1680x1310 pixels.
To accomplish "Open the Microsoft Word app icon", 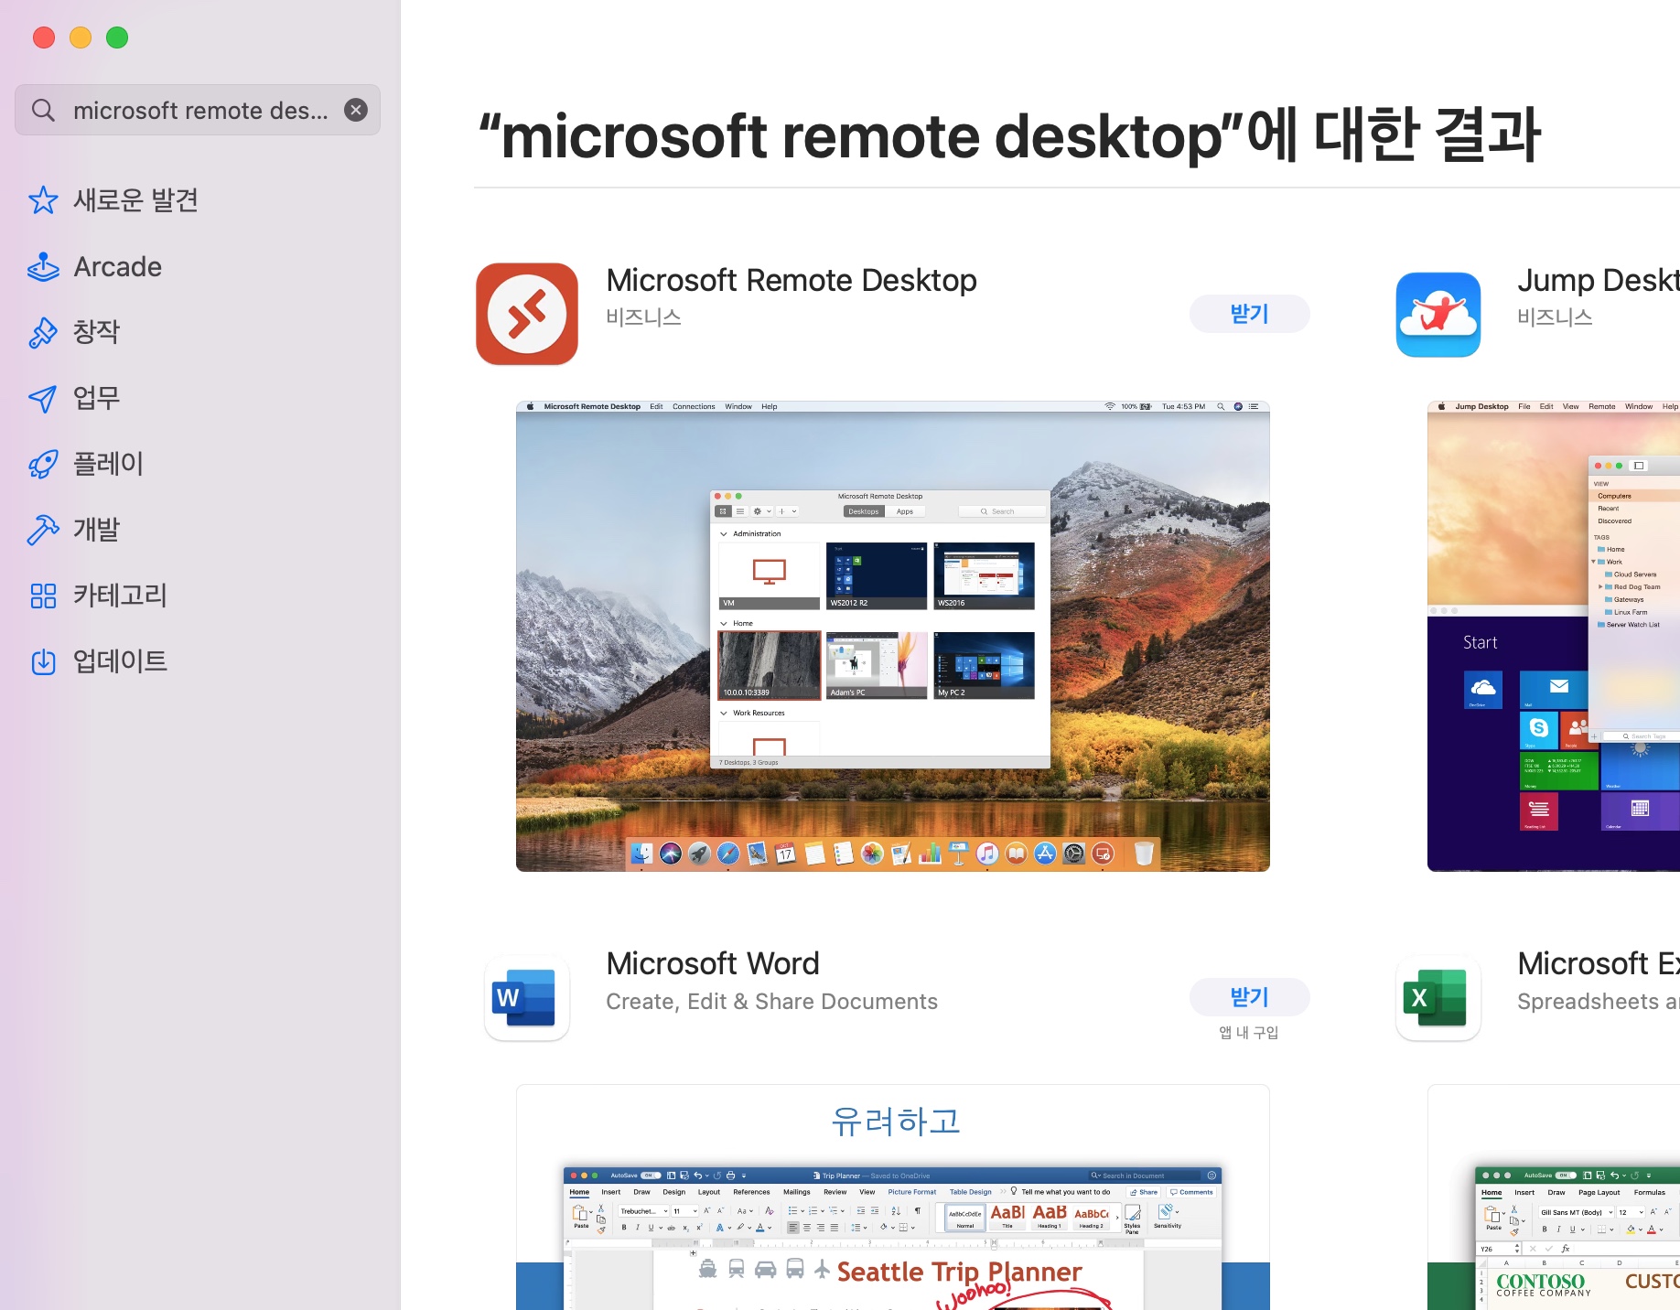I will coord(527,997).
